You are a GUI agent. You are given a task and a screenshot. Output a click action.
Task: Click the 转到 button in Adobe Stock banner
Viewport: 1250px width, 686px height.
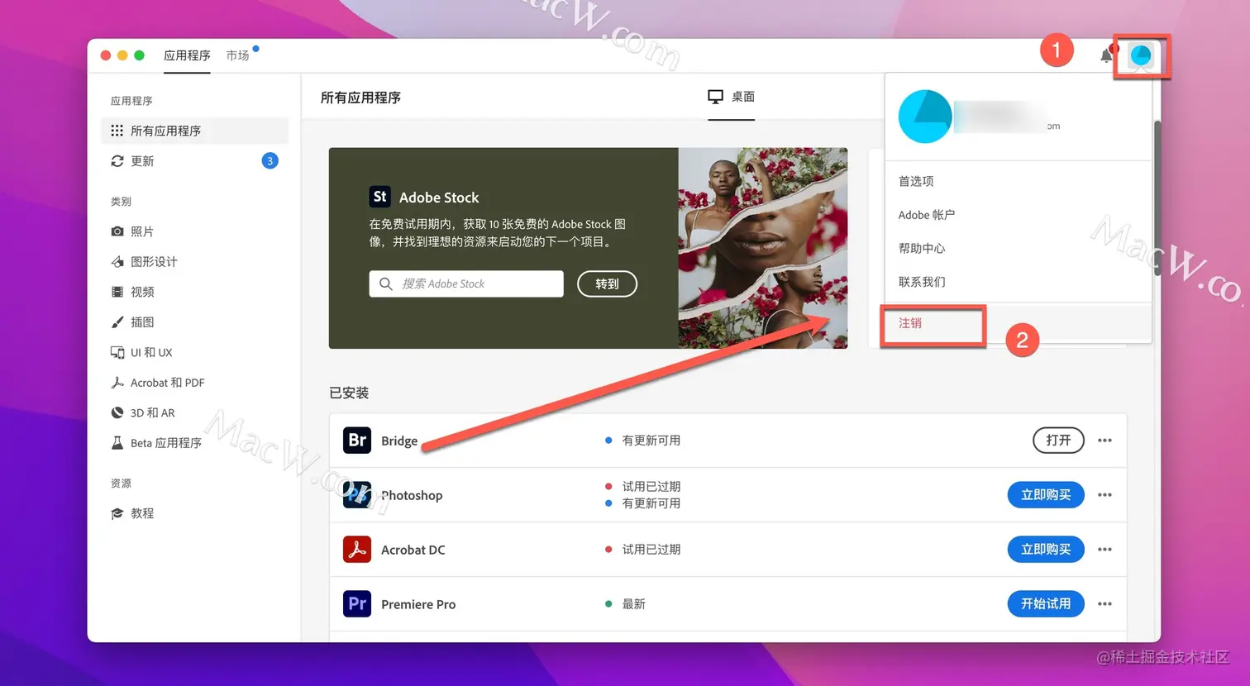pos(607,283)
